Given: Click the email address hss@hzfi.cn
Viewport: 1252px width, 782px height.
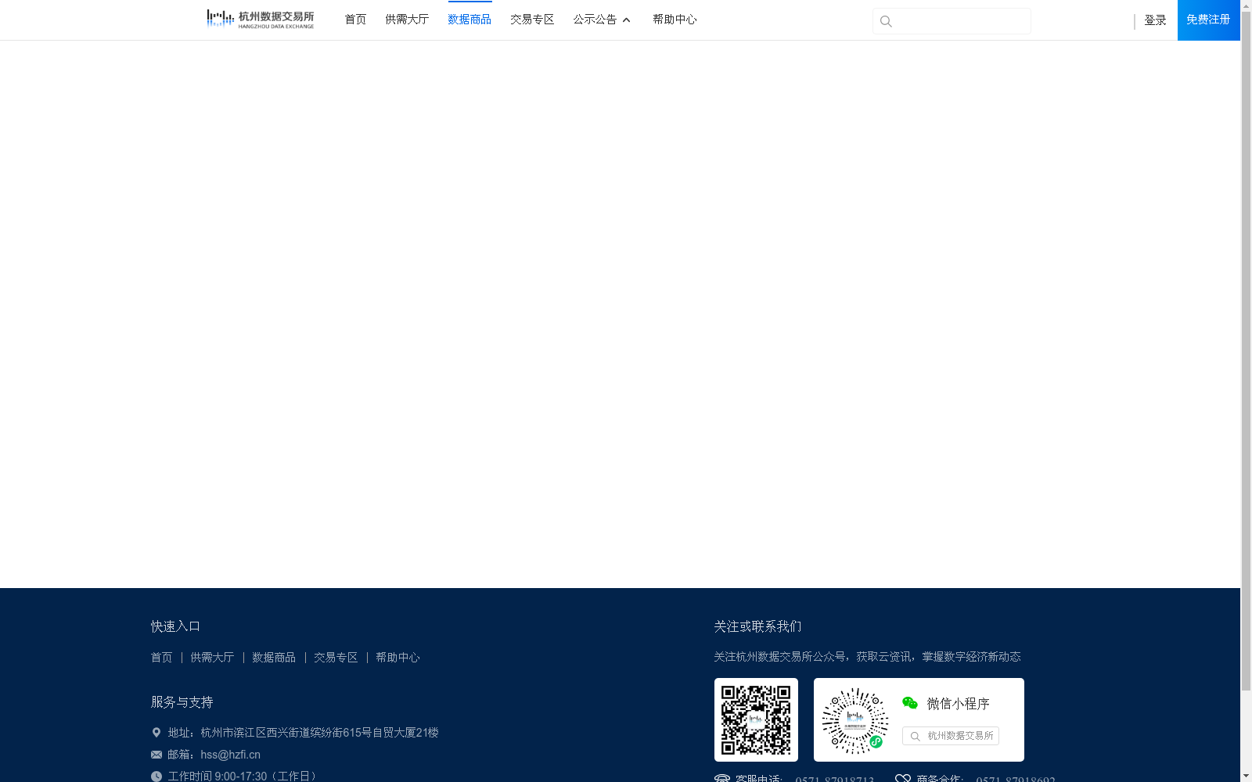Looking at the screenshot, I should (230, 754).
